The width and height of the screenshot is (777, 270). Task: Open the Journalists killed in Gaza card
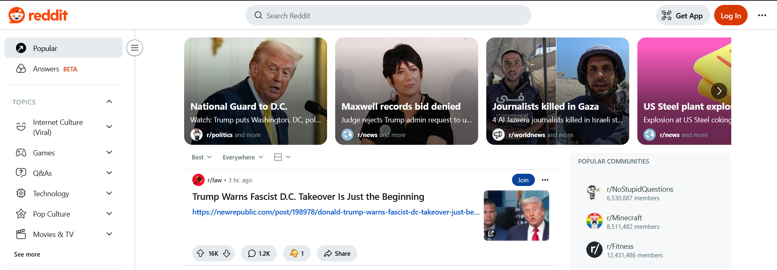tap(557, 91)
